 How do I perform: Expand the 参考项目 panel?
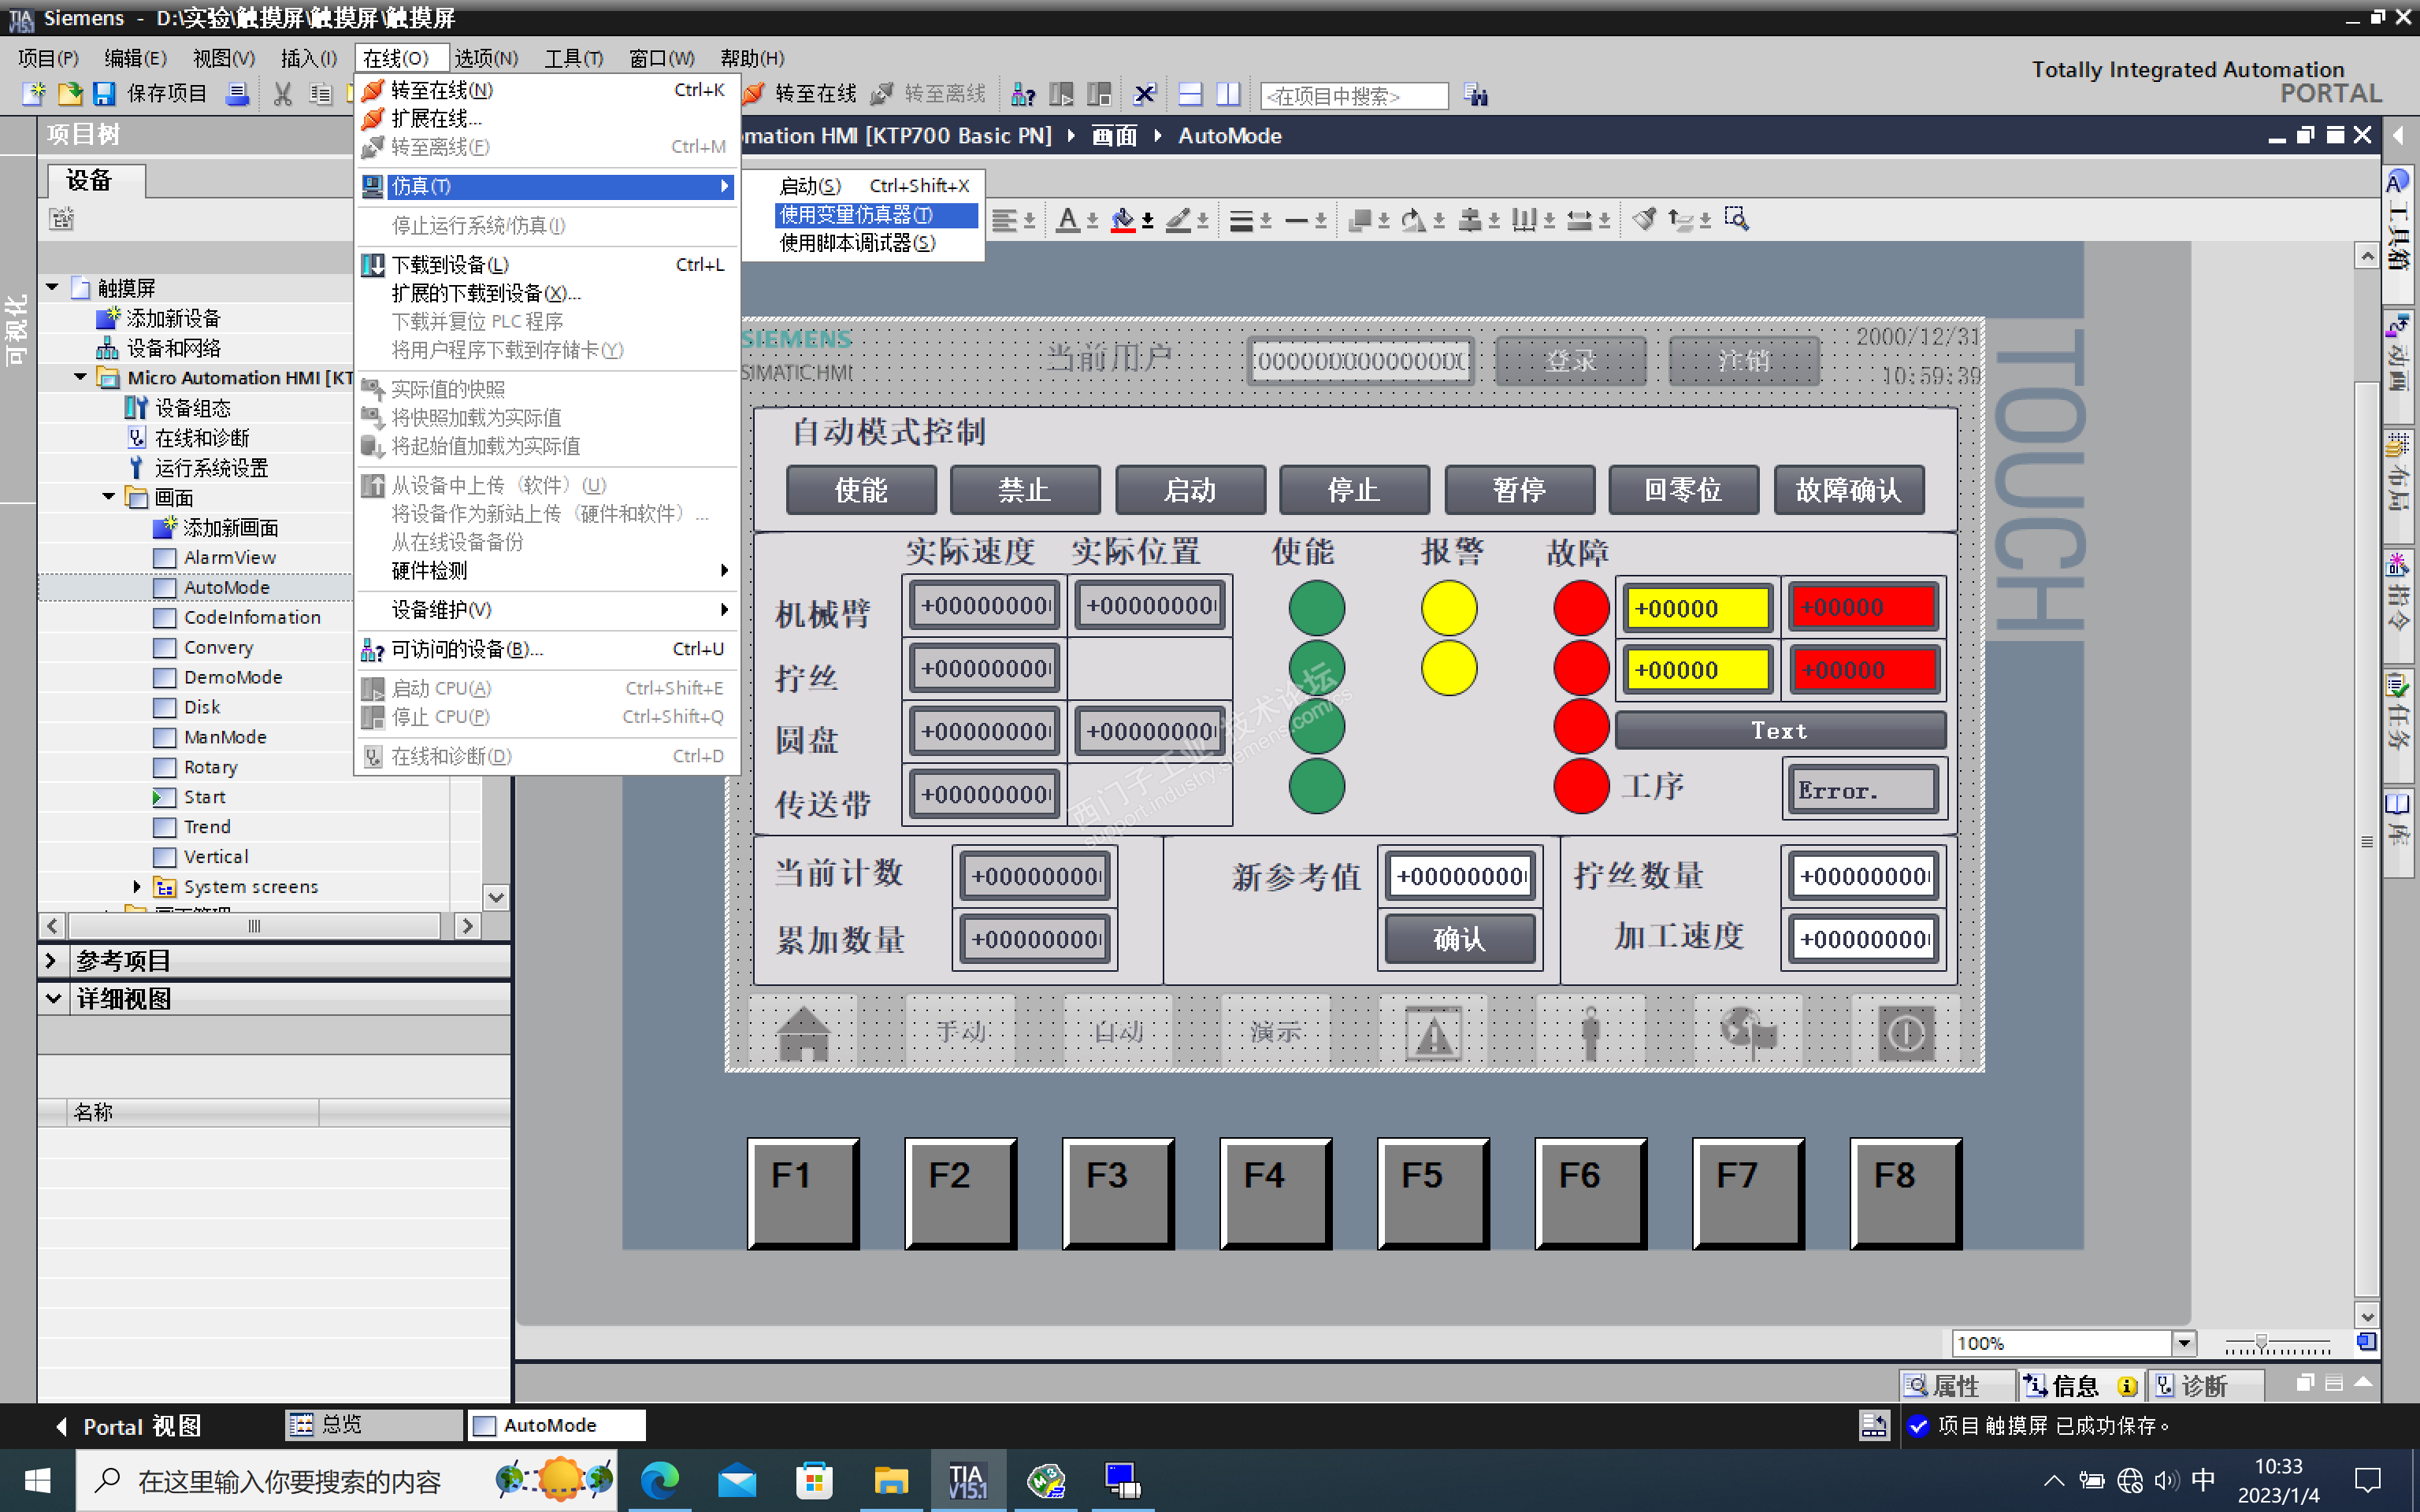tap(52, 960)
